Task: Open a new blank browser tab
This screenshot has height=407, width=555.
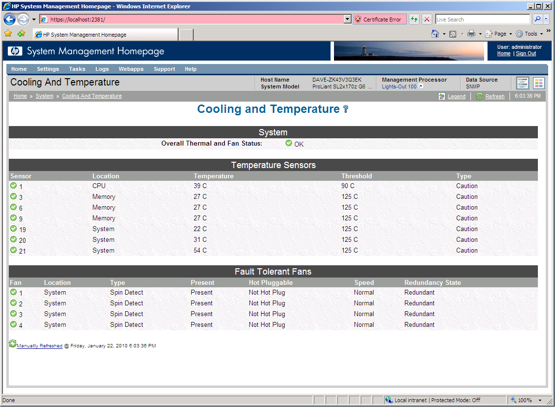Action: click(186, 35)
